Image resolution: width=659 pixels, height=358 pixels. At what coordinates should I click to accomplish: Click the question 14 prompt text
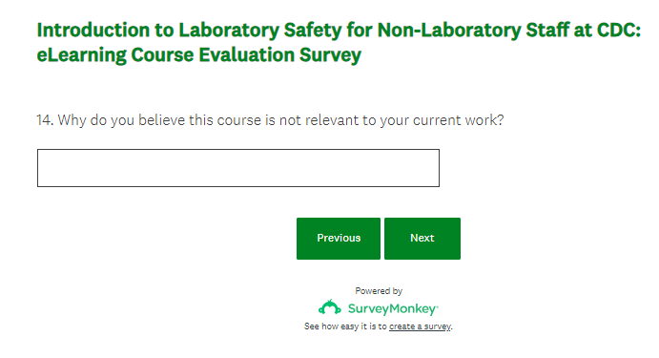pos(270,120)
